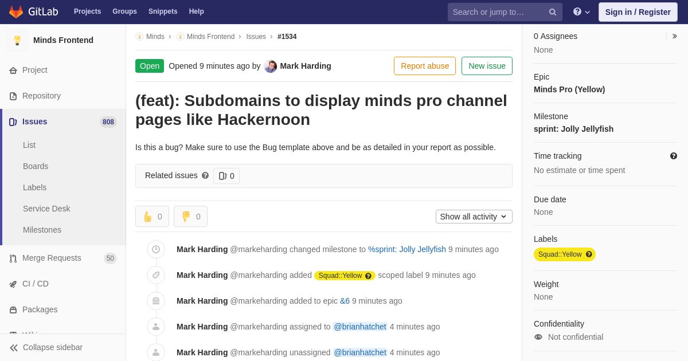Click the Related issues help icon
This screenshot has height=361, width=688.
coord(205,175)
